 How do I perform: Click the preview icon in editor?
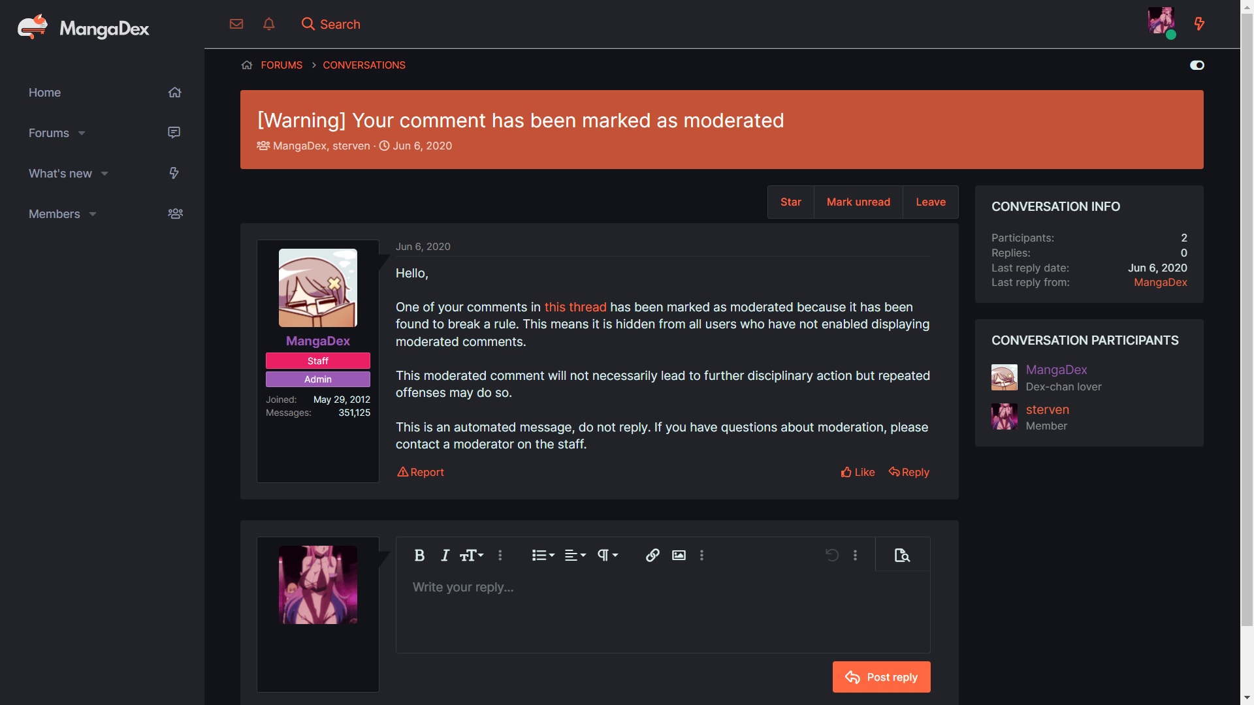(x=902, y=556)
